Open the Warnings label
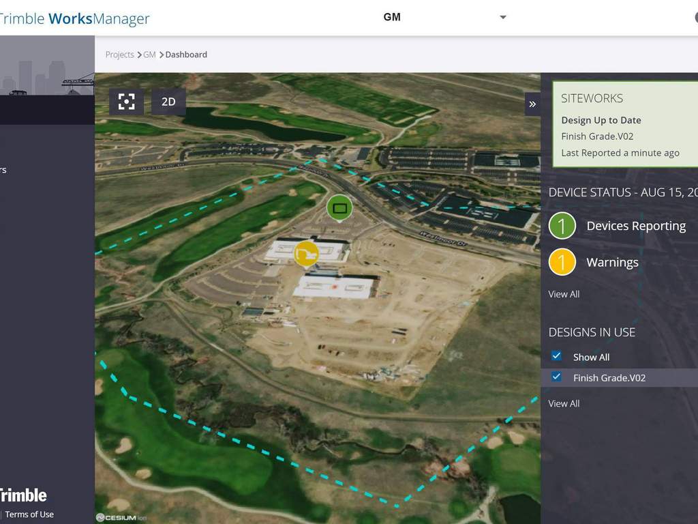This screenshot has height=524, width=698. click(x=613, y=263)
